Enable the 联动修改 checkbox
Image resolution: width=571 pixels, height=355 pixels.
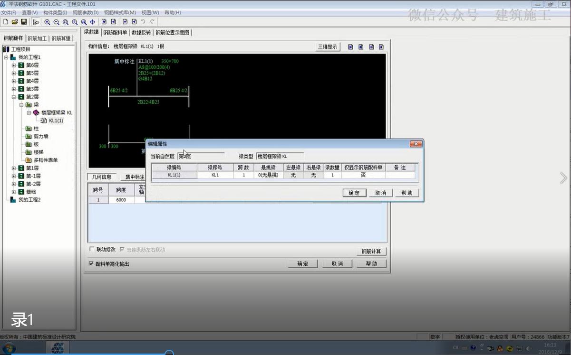click(92, 249)
